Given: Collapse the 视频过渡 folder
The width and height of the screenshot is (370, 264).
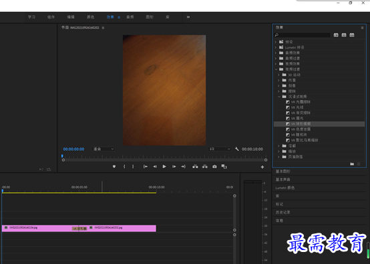Looking at the screenshot, I should point(276,69).
